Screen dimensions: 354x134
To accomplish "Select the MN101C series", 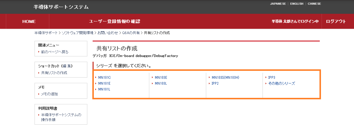I will tap(104, 78).
